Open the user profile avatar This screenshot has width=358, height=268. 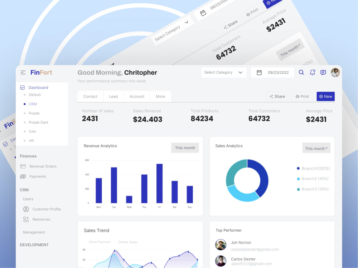(335, 73)
